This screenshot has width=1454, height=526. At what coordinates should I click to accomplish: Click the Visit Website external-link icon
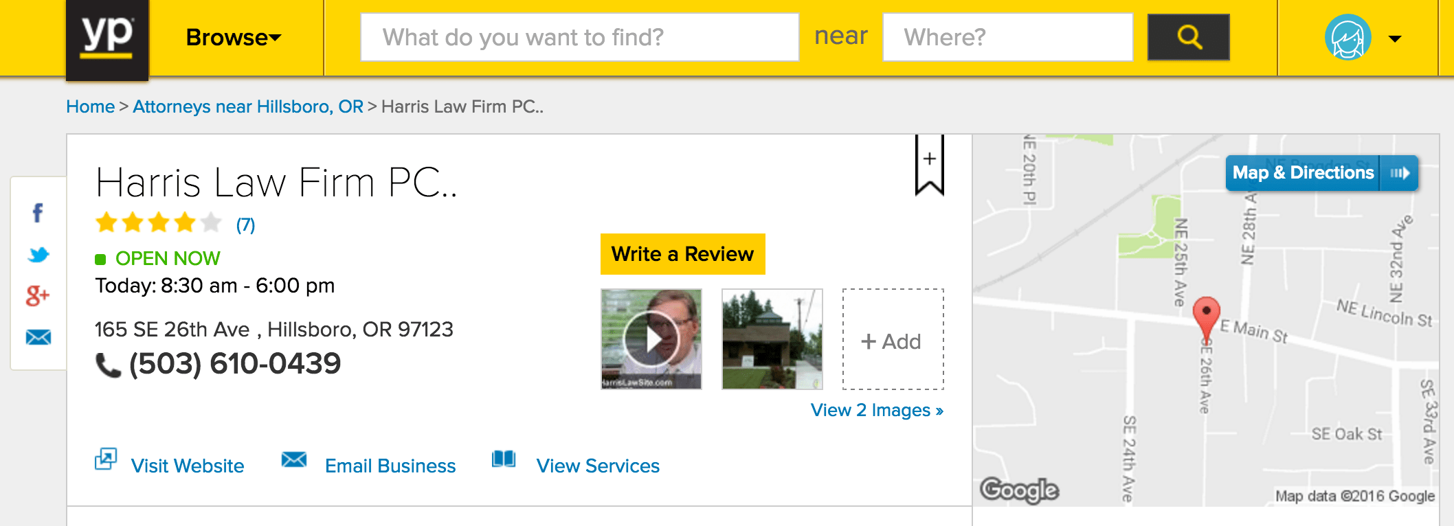point(106,459)
